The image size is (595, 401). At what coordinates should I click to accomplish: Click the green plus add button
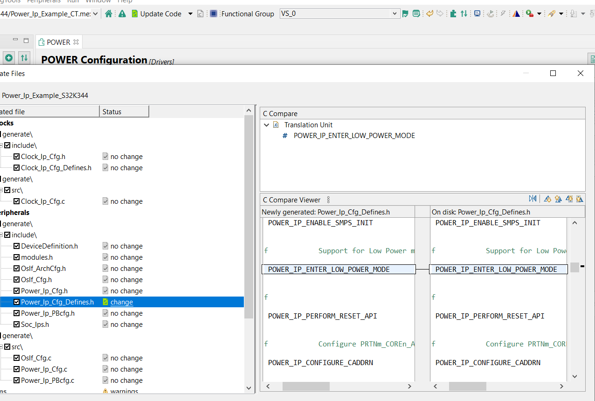(x=9, y=58)
